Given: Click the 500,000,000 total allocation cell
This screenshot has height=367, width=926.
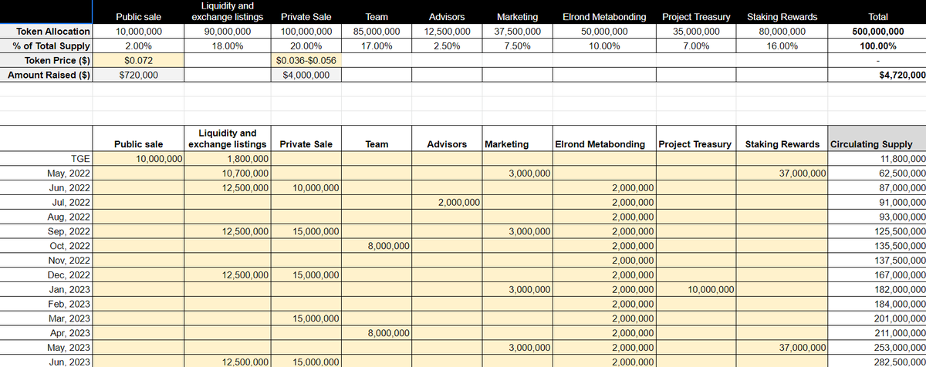Looking at the screenshot, I should [x=877, y=32].
